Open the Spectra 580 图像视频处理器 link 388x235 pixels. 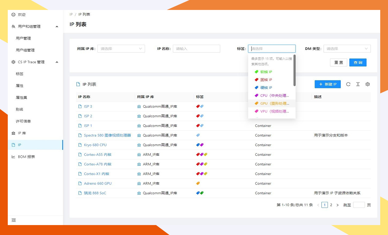coord(107,135)
